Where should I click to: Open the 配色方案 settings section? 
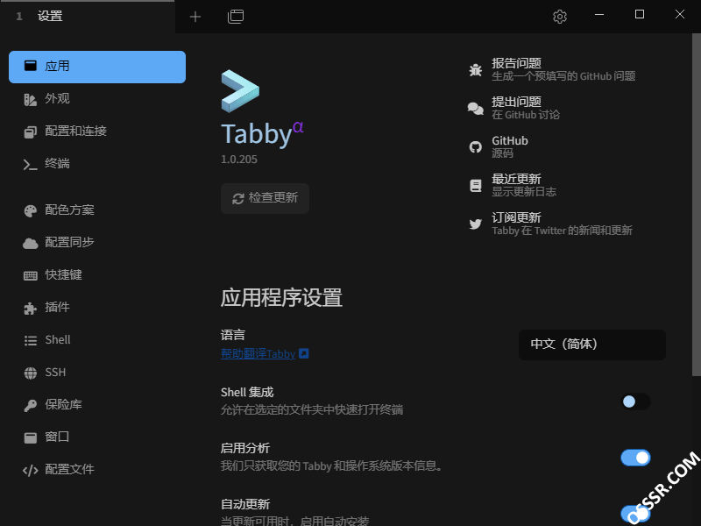[97, 210]
